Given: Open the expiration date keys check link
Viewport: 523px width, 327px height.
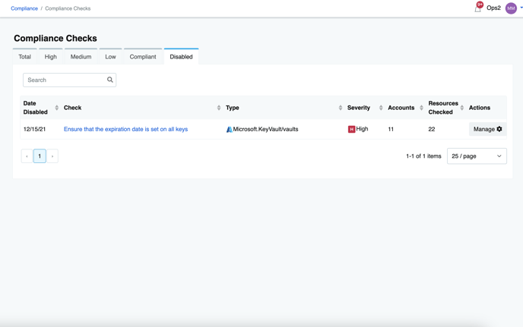Looking at the screenshot, I should click(125, 129).
